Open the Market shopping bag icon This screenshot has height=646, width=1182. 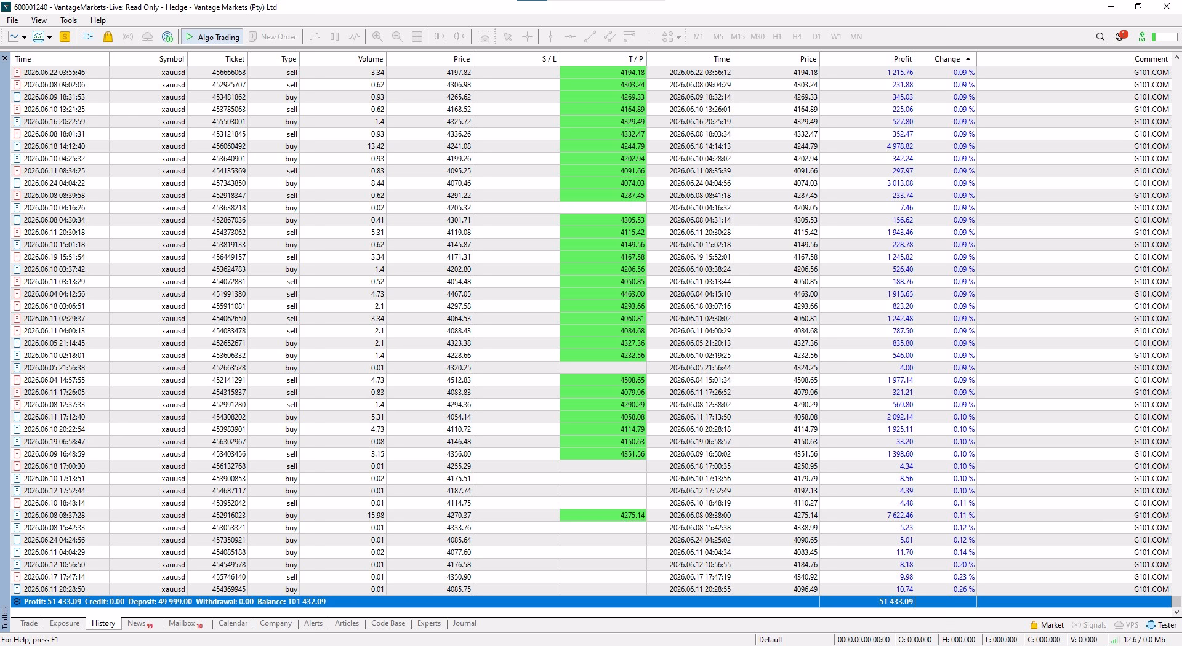point(108,37)
